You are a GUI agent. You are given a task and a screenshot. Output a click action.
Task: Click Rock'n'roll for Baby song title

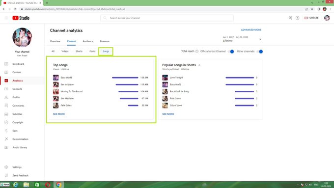tap(179, 91)
